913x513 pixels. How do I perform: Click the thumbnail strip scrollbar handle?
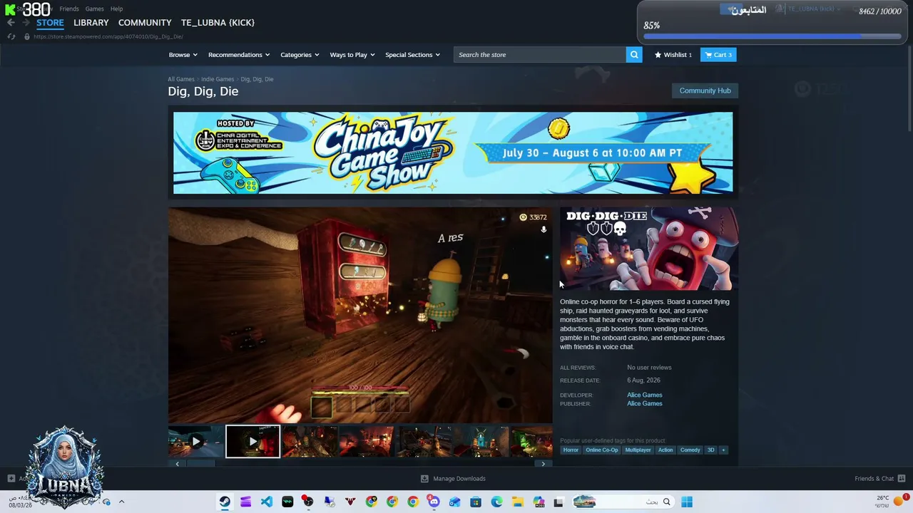click(x=201, y=464)
